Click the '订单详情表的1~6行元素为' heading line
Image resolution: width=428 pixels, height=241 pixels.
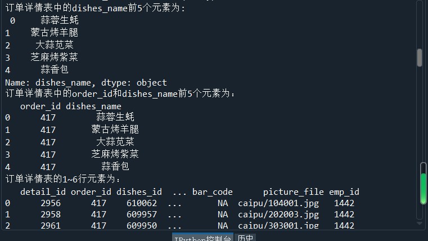(x=63, y=179)
